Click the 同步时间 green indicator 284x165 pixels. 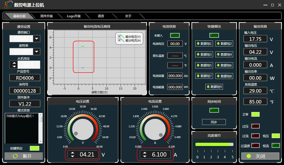click(214, 110)
